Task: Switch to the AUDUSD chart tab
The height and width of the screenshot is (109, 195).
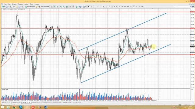Action: pyautogui.click(x=47, y=103)
